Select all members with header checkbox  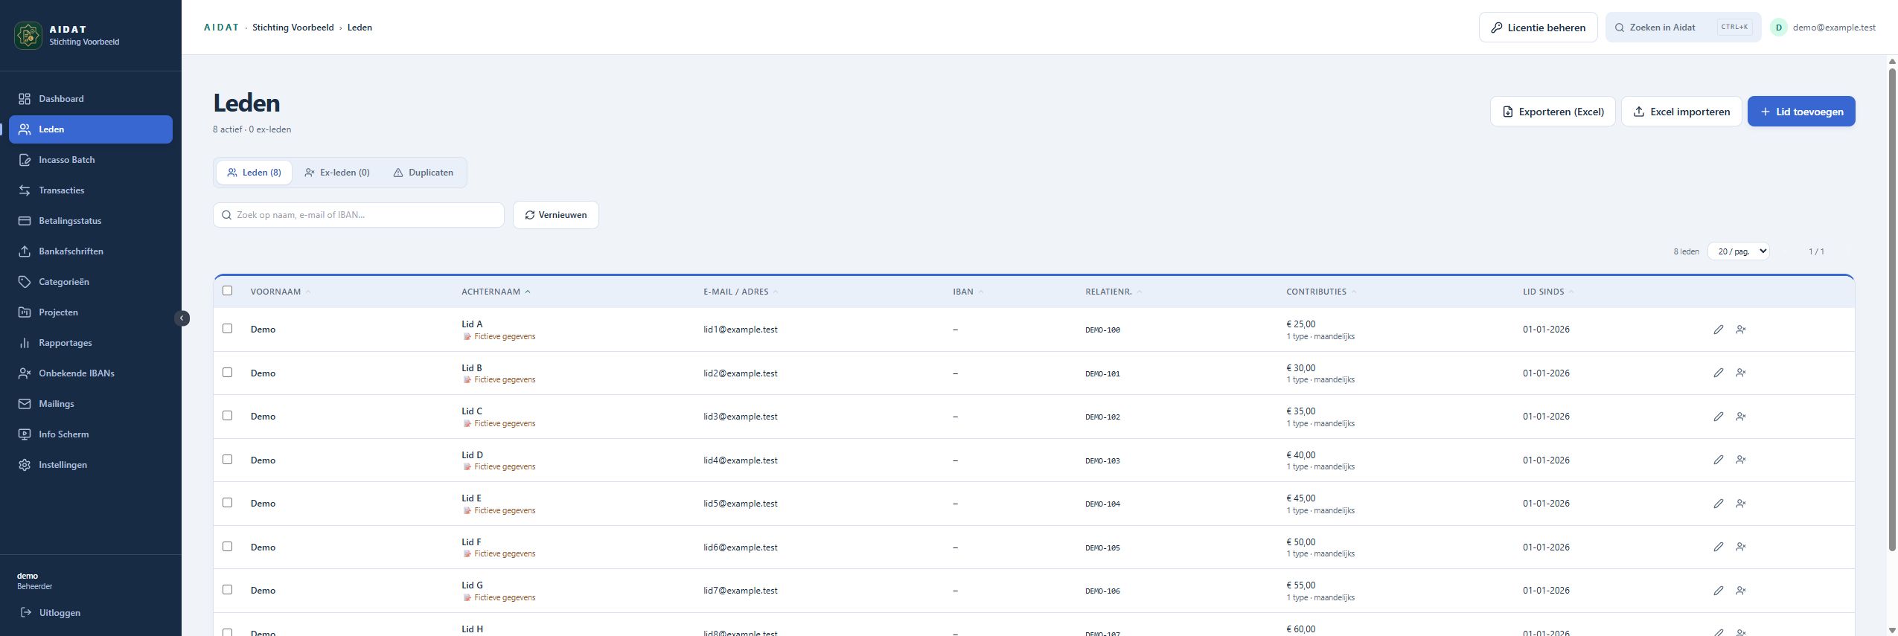tap(227, 291)
